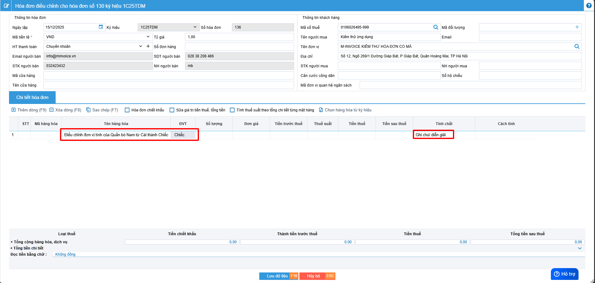
Task: Delete row using Xóa dòng (F8)
Action: [66, 110]
